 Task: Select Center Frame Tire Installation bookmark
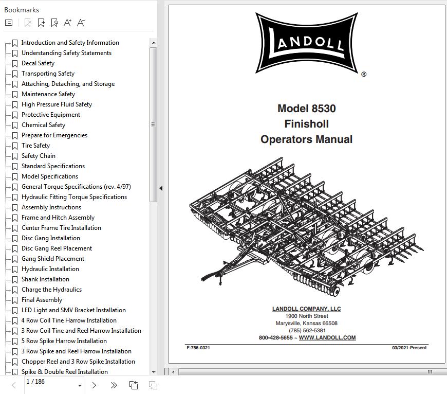61,227
